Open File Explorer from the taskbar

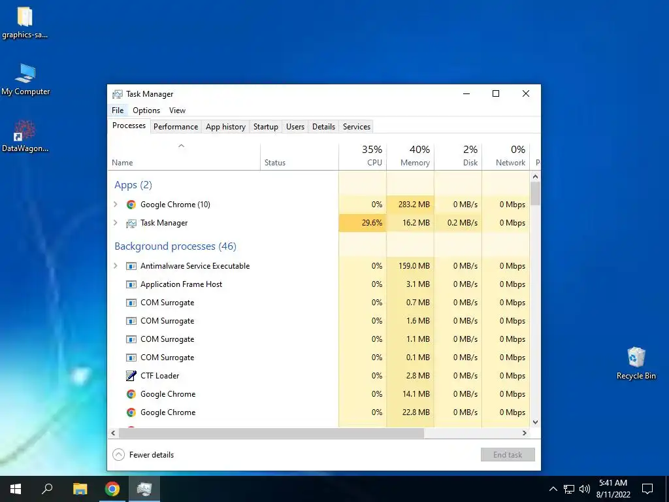[x=80, y=489]
